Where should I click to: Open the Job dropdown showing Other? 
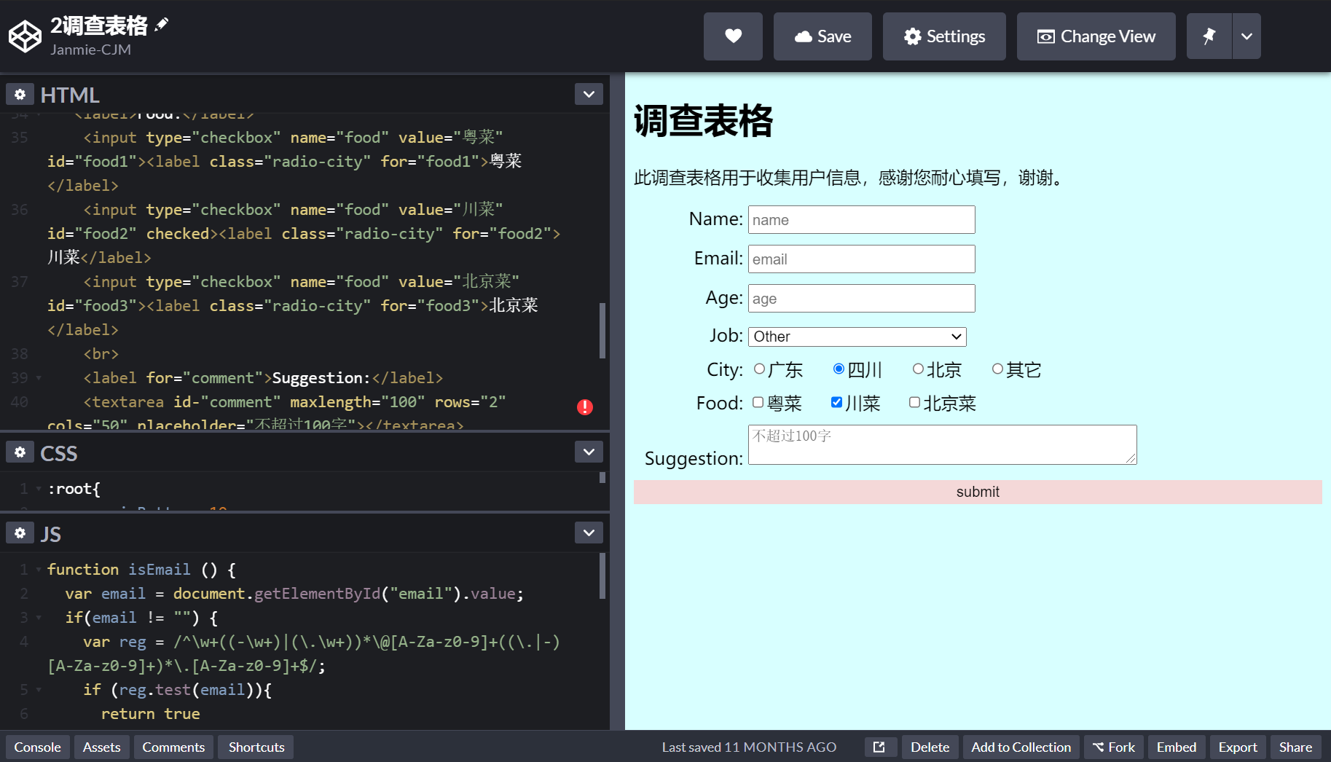[x=857, y=336]
